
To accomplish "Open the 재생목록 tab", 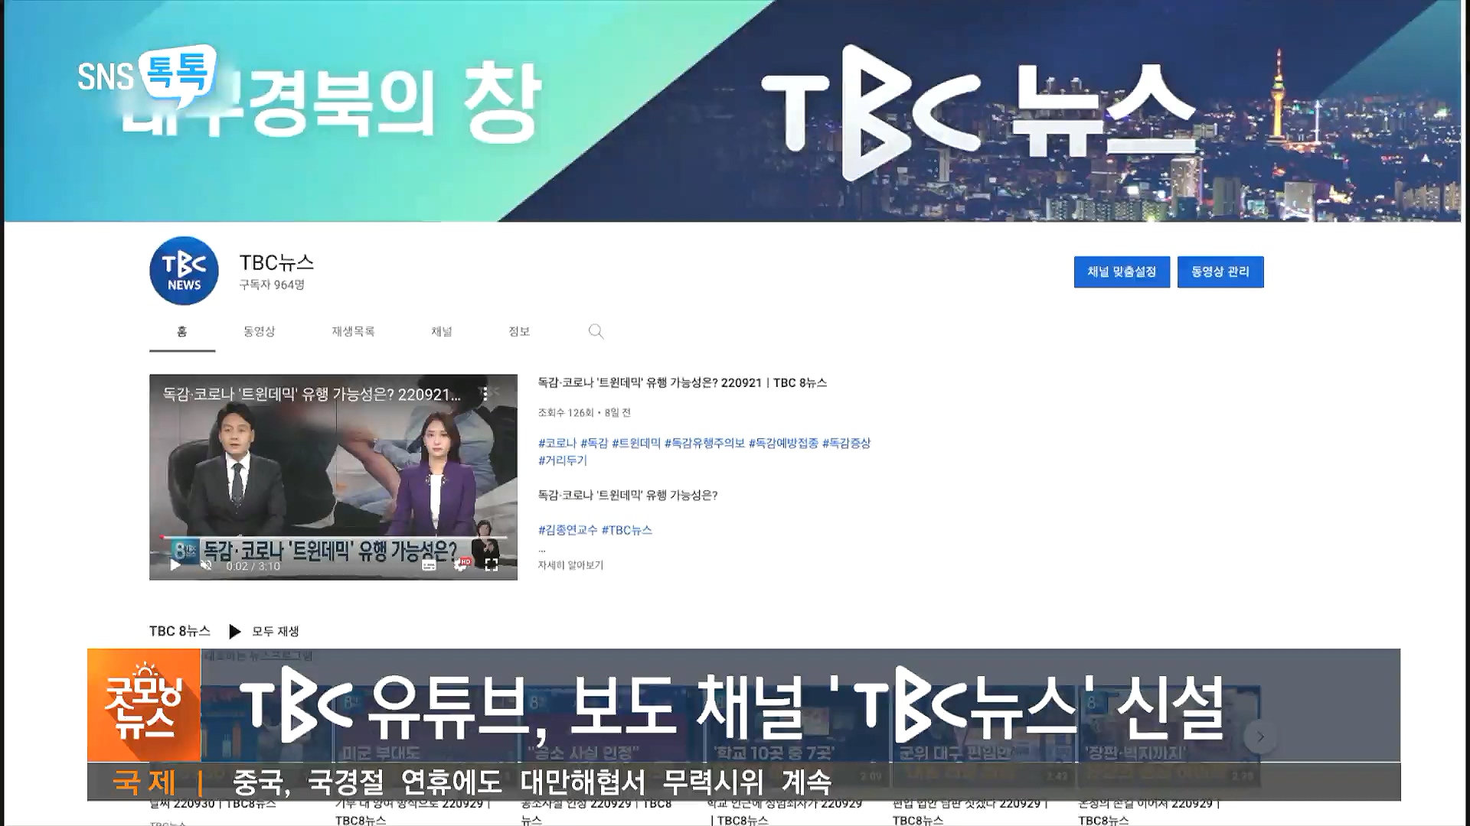I will point(354,331).
